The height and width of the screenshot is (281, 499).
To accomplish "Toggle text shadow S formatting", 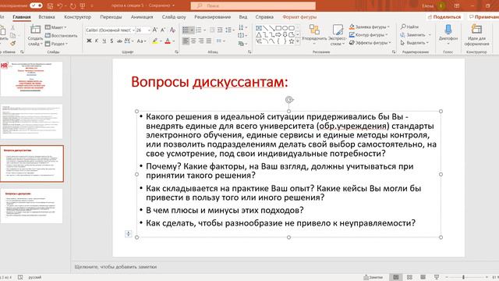I will [111, 41].
